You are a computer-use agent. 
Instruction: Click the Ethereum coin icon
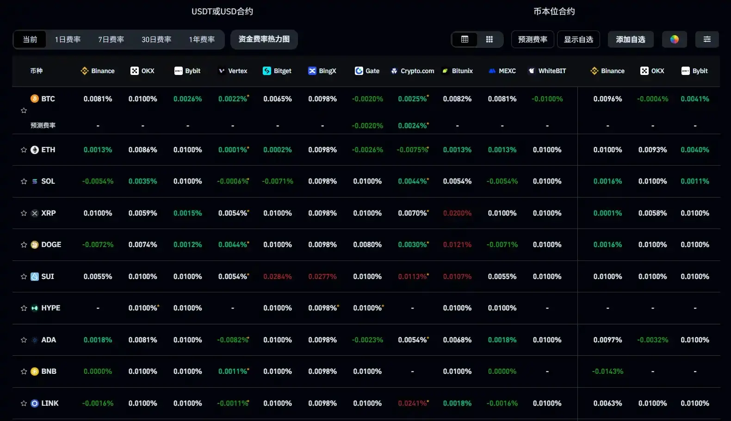click(35, 150)
